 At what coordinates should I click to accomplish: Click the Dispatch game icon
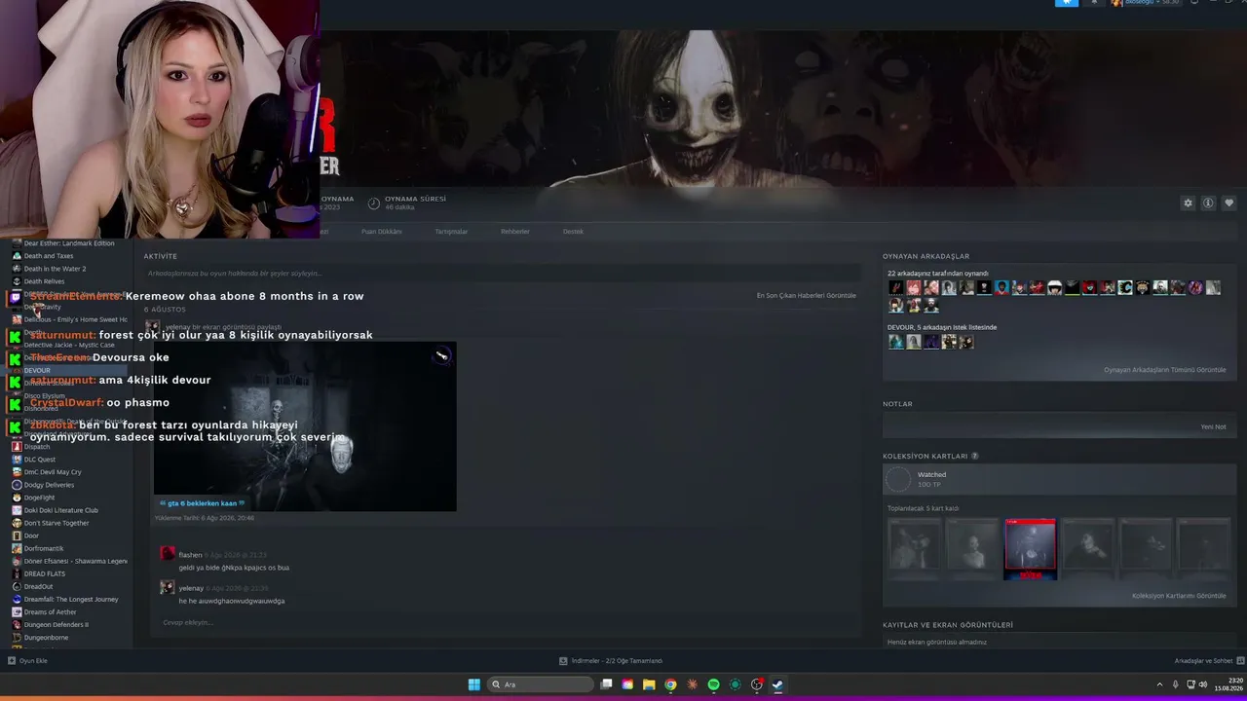click(x=17, y=447)
